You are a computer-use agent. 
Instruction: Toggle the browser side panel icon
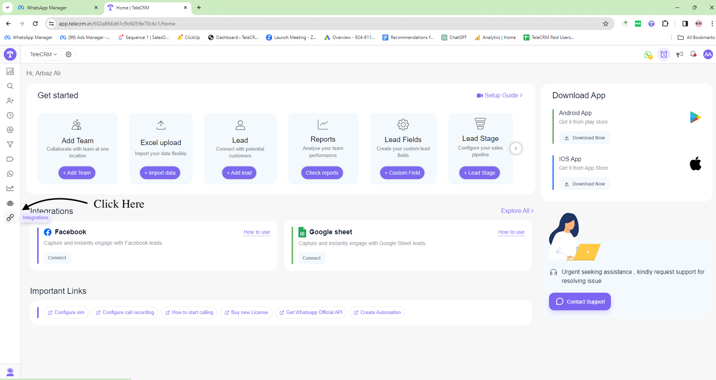point(685,24)
